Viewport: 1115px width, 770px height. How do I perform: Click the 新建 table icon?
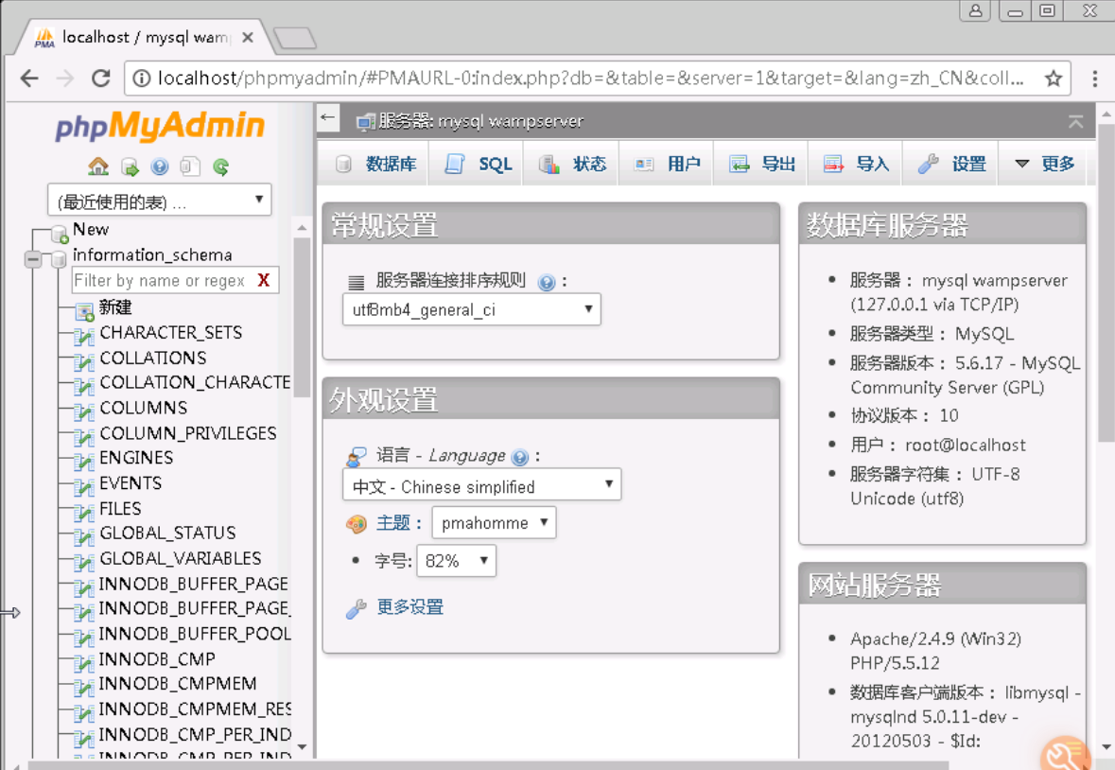[84, 310]
